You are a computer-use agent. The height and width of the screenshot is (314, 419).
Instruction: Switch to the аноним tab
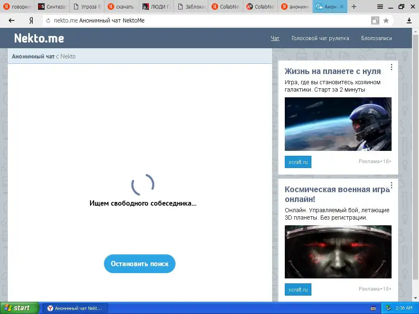295,7
